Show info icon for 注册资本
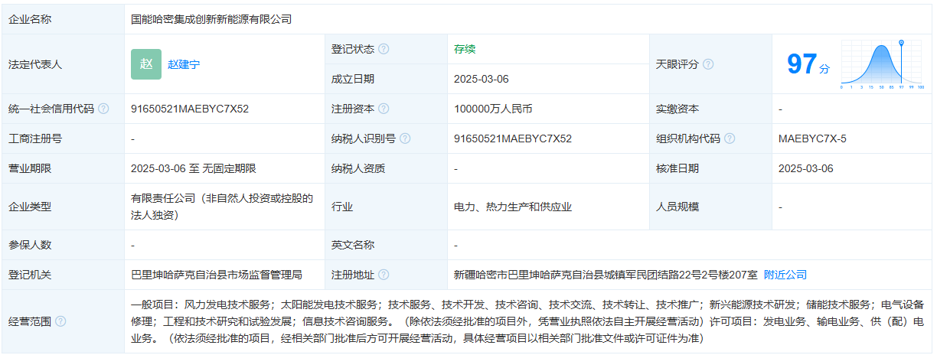Image resolution: width=937 pixels, height=355 pixels. coord(384,109)
